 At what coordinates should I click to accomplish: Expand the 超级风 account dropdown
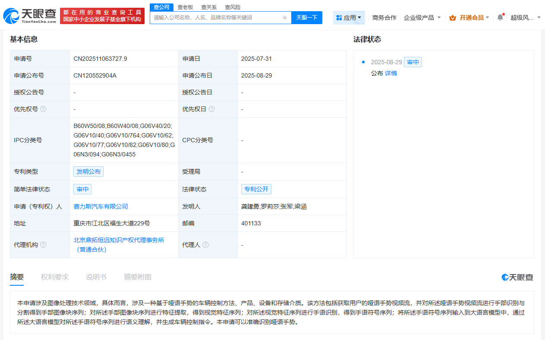point(524,18)
